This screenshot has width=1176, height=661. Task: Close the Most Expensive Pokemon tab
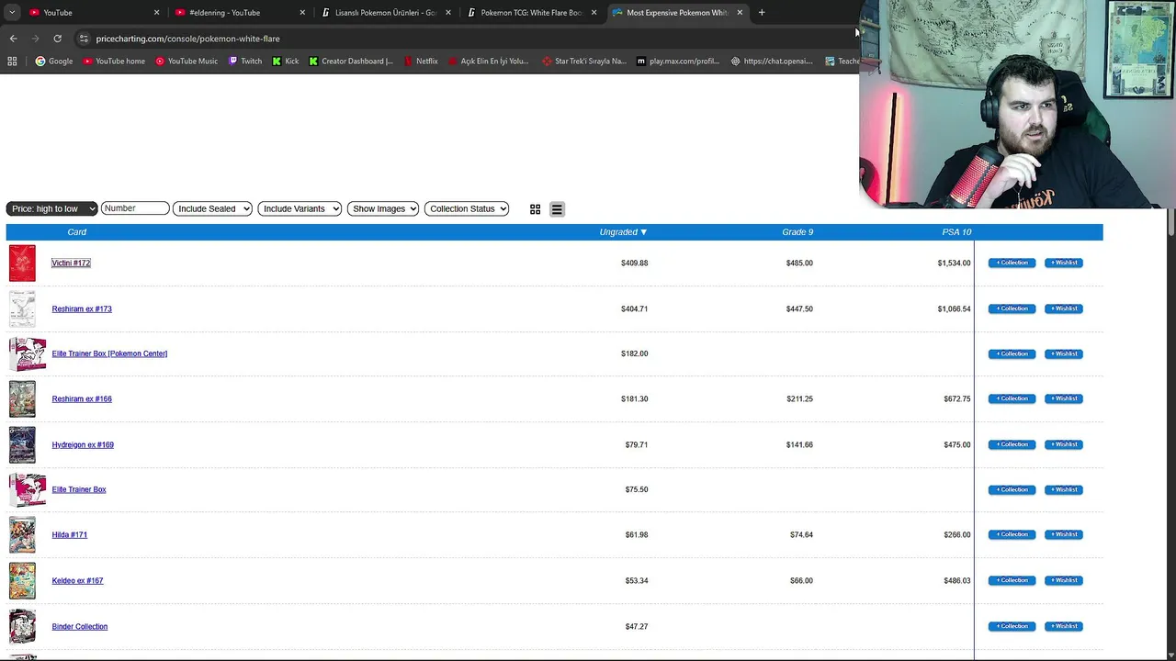tap(740, 13)
